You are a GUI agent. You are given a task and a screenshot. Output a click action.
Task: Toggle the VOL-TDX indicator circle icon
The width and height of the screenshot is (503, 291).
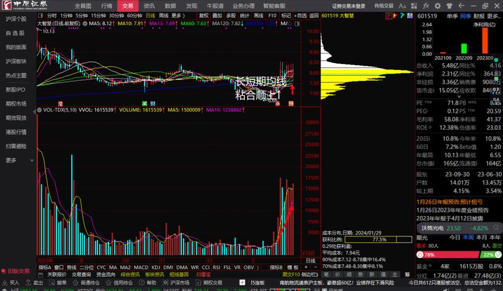[40, 110]
